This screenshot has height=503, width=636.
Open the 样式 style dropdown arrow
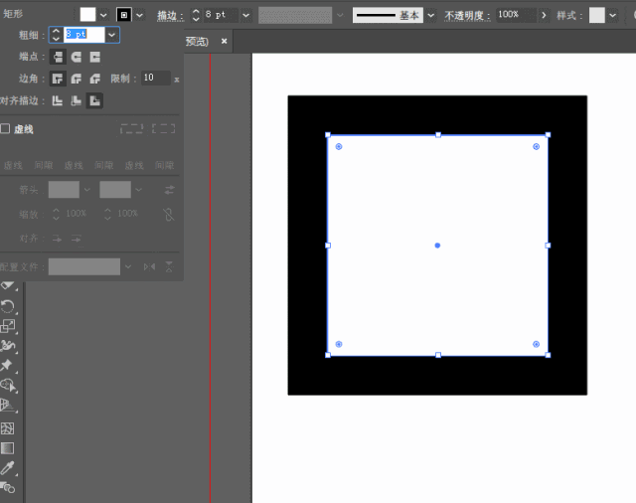pos(612,16)
